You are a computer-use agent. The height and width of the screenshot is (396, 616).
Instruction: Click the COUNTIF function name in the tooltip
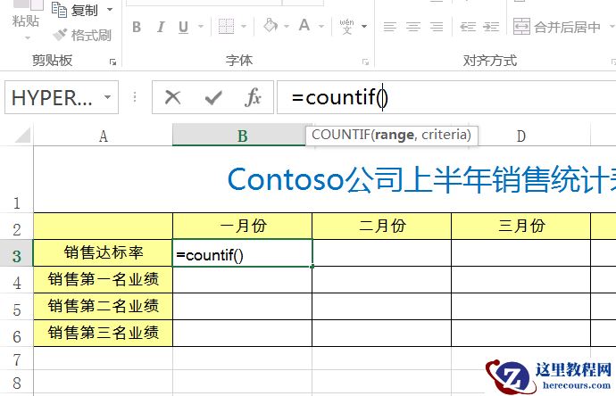(341, 135)
